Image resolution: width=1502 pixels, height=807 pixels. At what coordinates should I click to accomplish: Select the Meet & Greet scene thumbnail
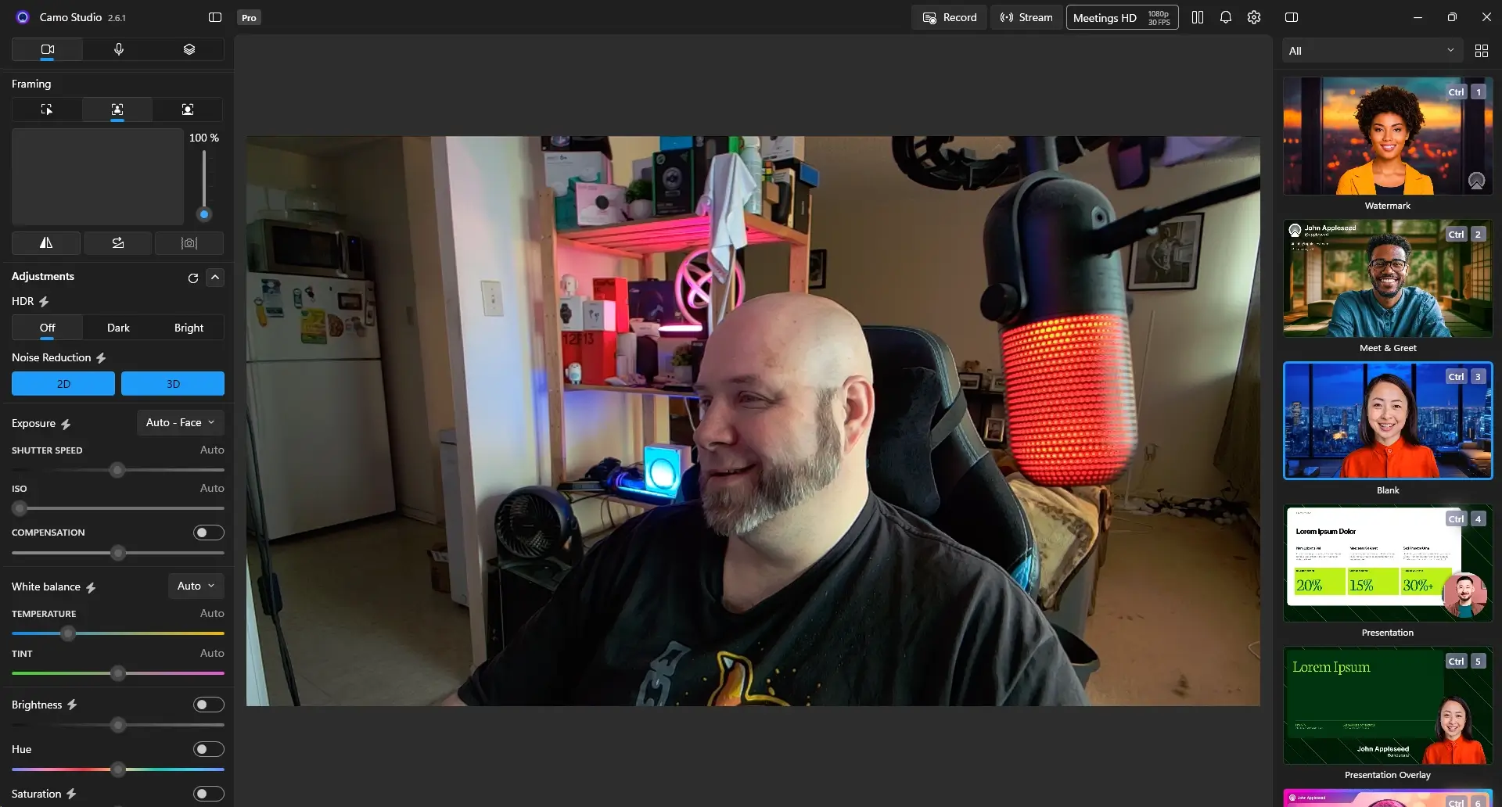[1388, 278]
